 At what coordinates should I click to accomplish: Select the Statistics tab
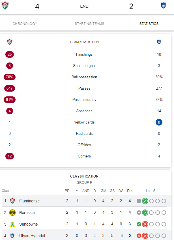pos(149,23)
